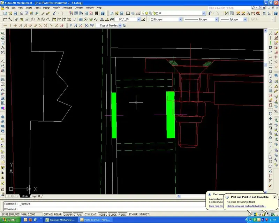The image size is (279, 223).
Task: Click the blue Help question mark icon
Action: [103, 13]
